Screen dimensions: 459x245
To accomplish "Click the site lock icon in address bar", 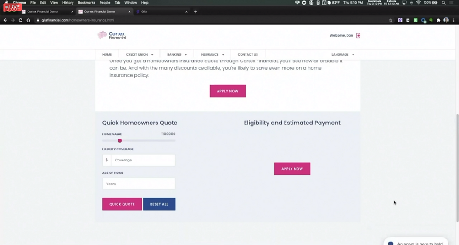I will click(38, 20).
